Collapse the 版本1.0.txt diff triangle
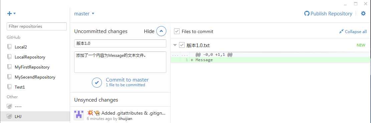The image size is (371, 123). tap(175, 45)
